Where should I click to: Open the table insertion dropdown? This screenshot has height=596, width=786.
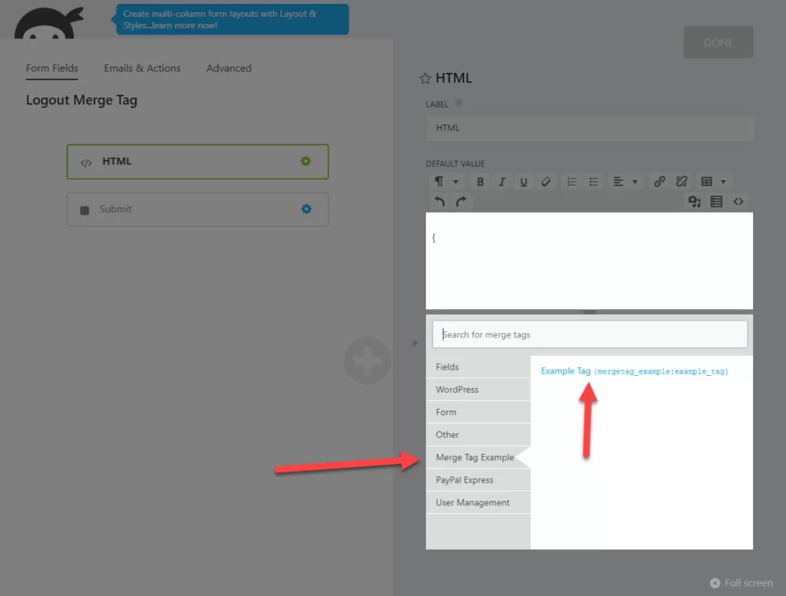pyautogui.click(x=714, y=181)
